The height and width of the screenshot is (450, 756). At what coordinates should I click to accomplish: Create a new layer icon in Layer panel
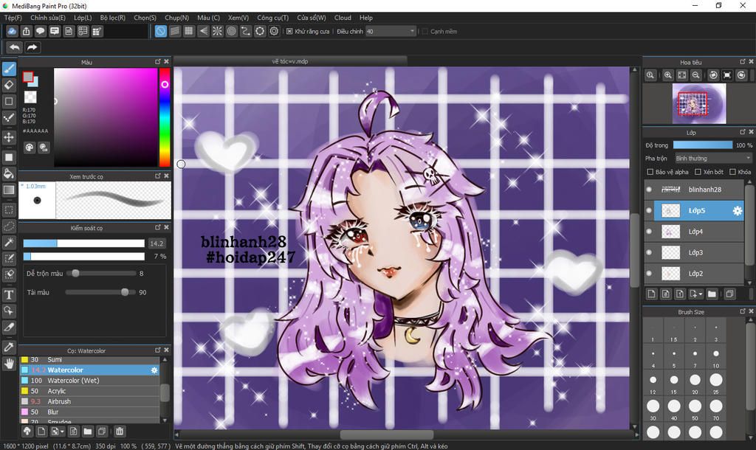[651, 294]
